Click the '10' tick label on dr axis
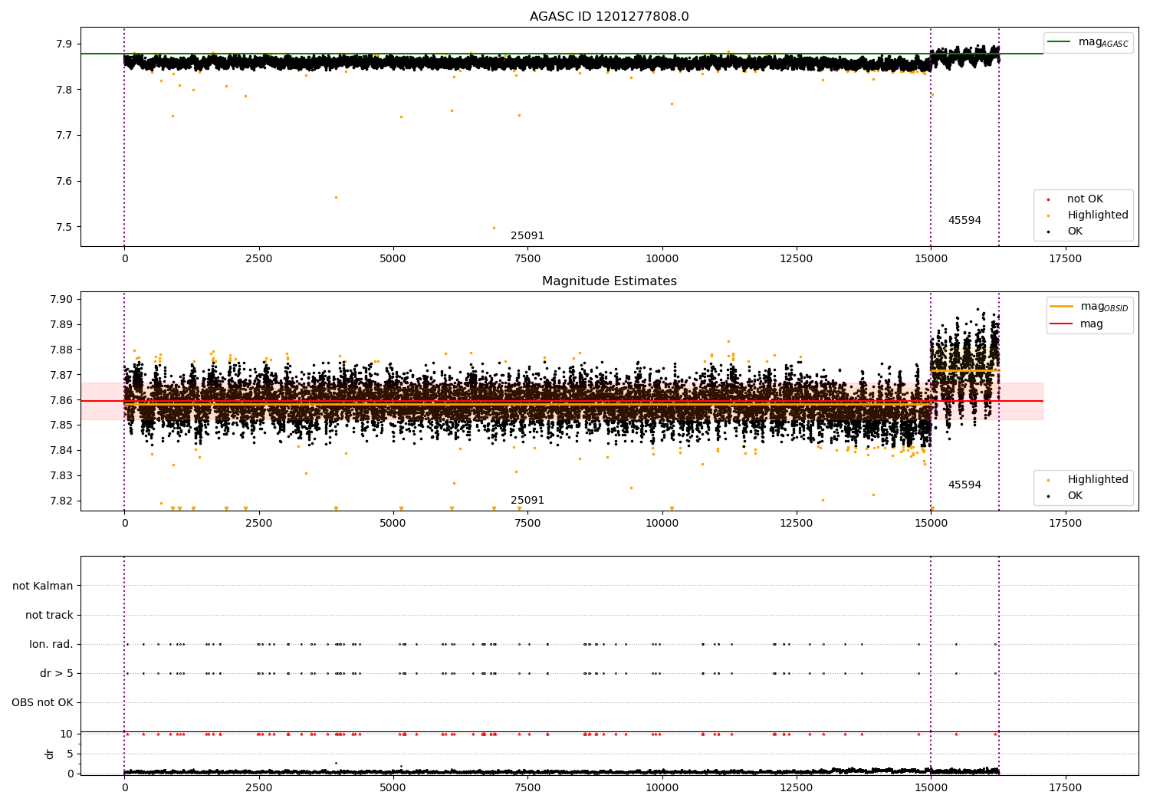Screen dimensions: 1150x805 [x=67, y=734]
